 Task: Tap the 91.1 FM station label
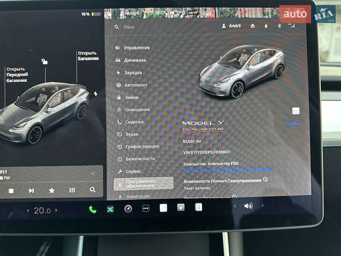coord(5,175)
